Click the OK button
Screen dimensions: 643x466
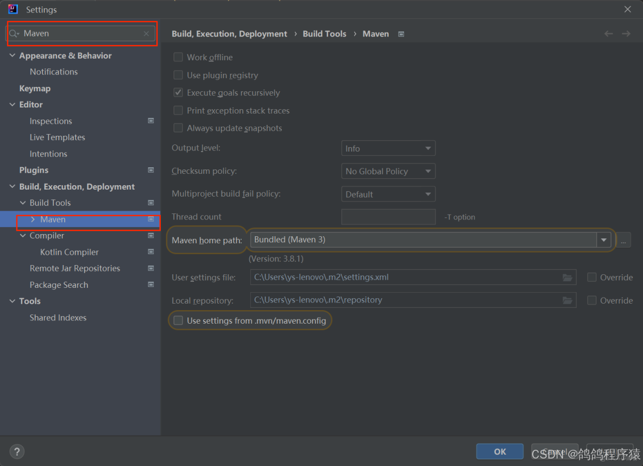point(500,451)
